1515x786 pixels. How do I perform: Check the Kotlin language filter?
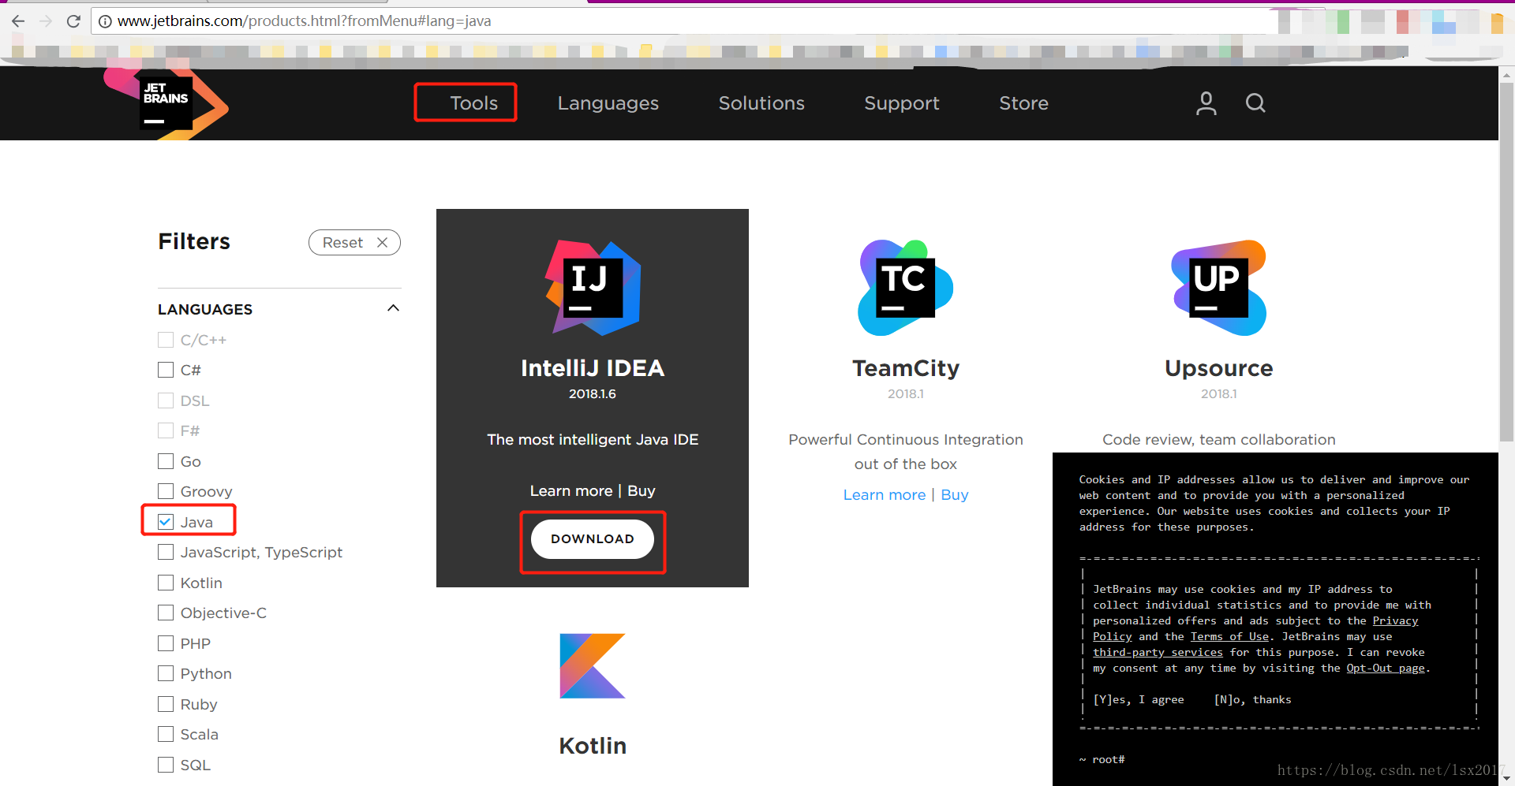166,583
